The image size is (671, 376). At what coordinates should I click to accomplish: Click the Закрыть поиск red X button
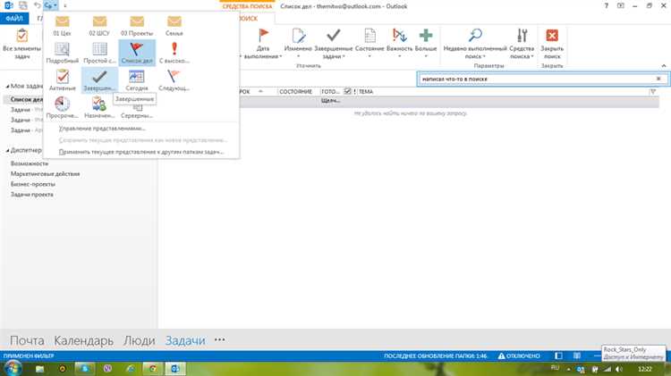552,44
